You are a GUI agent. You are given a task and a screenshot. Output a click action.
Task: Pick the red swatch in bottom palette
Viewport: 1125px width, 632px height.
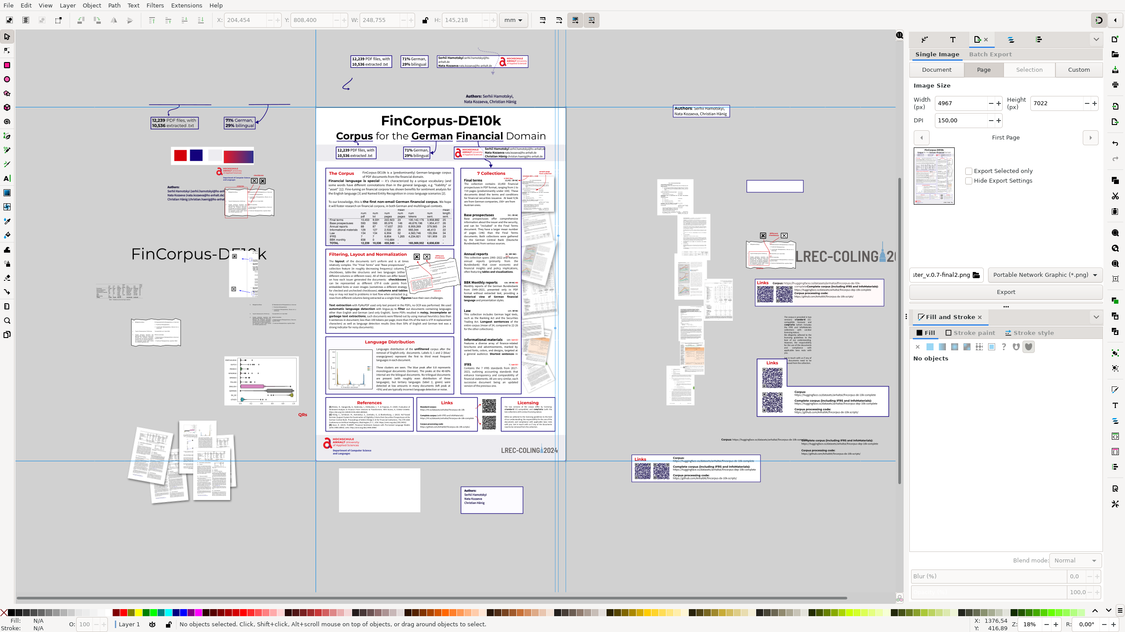[124, 612]
